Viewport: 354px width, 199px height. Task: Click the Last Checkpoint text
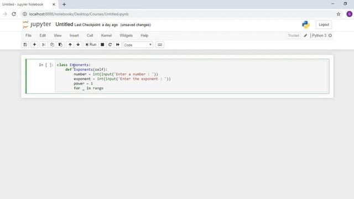pyautogui.click(x=96, y=25)
